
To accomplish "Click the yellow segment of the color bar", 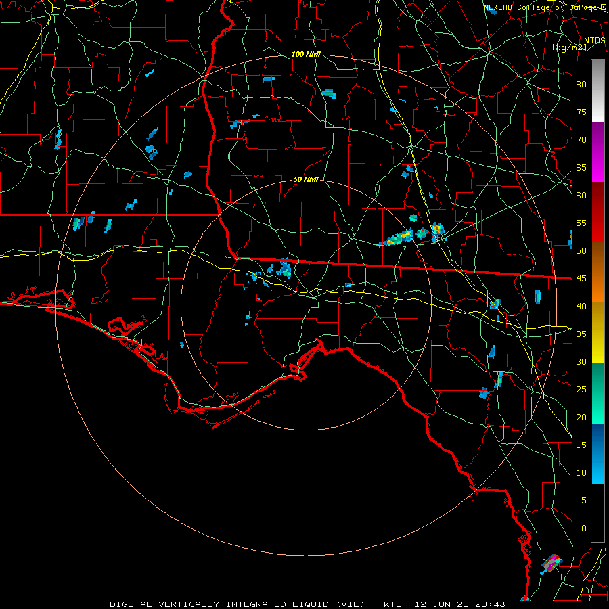I will tap(597, 333).
